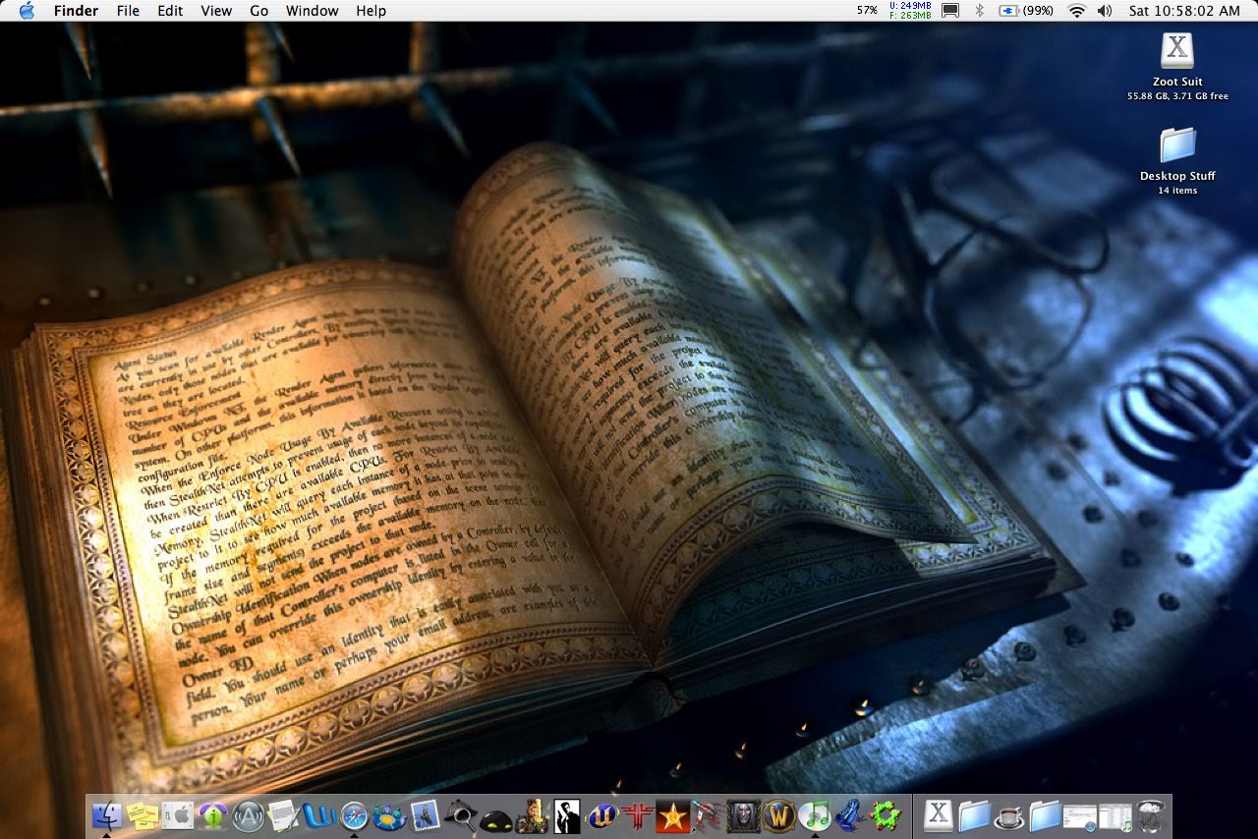
Task: Open the coffee cup Dock icon
Action: click(1008, 817)
